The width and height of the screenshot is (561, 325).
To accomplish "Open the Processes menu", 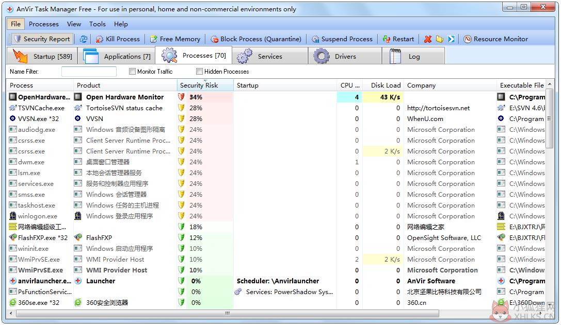I will pos(44,24).
